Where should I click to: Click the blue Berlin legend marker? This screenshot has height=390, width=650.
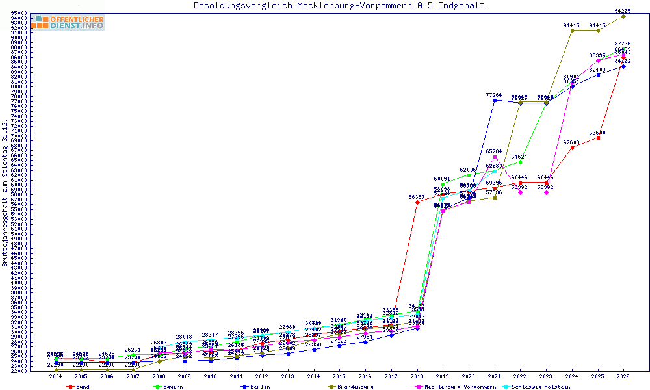[244, 387]
